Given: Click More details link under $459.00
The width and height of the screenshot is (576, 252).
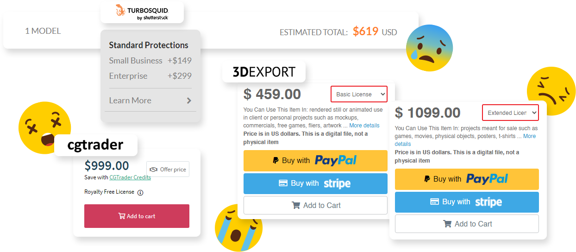Looking at the screenshot, I should click(x=364, y=126).
